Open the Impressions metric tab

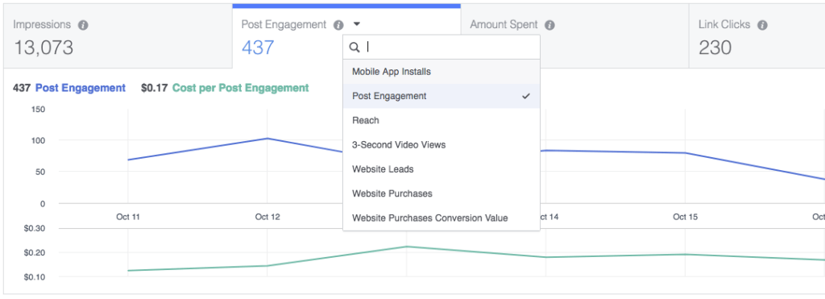coord(118,35)
